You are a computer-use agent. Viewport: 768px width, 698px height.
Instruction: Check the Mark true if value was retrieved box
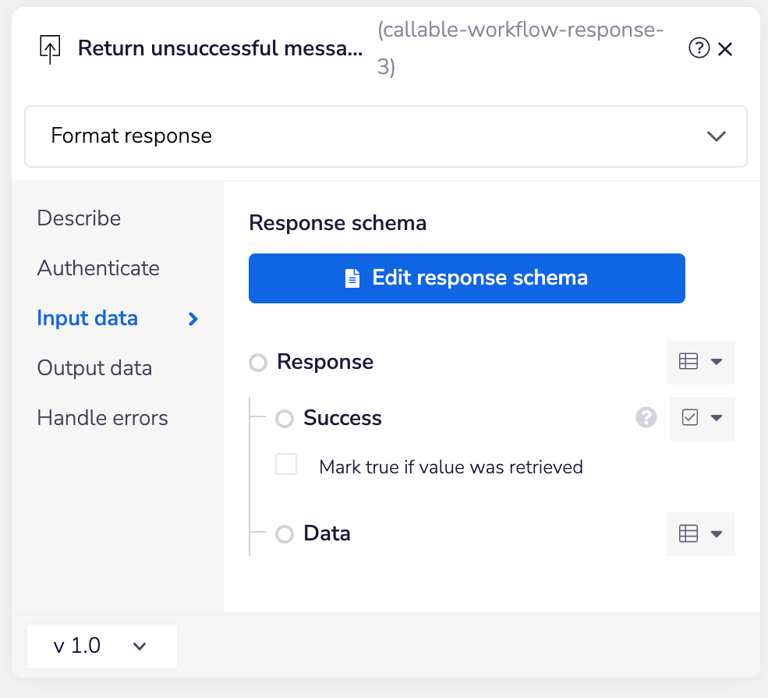point(286,466)
